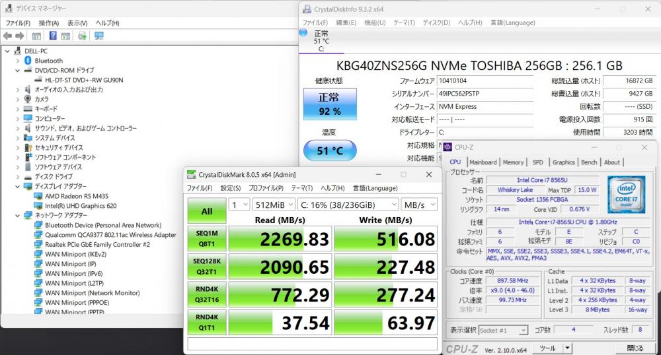Collapse the ディスプレイ アダプター node
661x355 pixels.
(18, 186)
